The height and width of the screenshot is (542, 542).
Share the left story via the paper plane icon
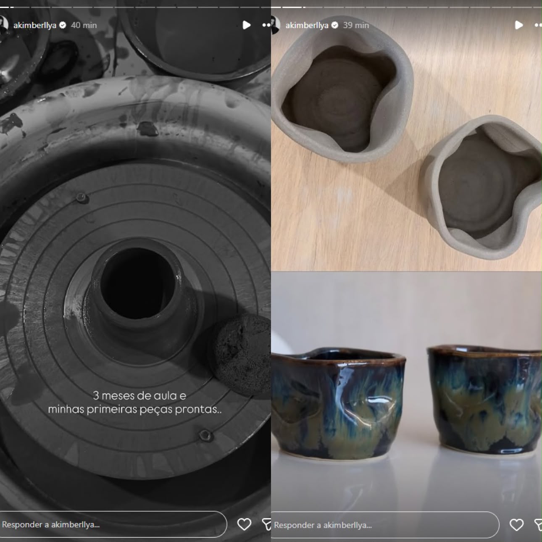(x=266, y=524)
